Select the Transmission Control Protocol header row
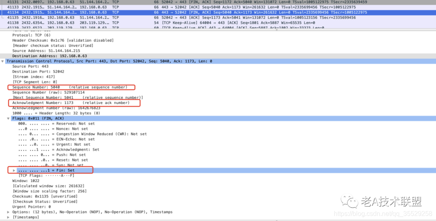Image resolution: width=436 pixels, height=221 pixels. click(x=218, y=61)
